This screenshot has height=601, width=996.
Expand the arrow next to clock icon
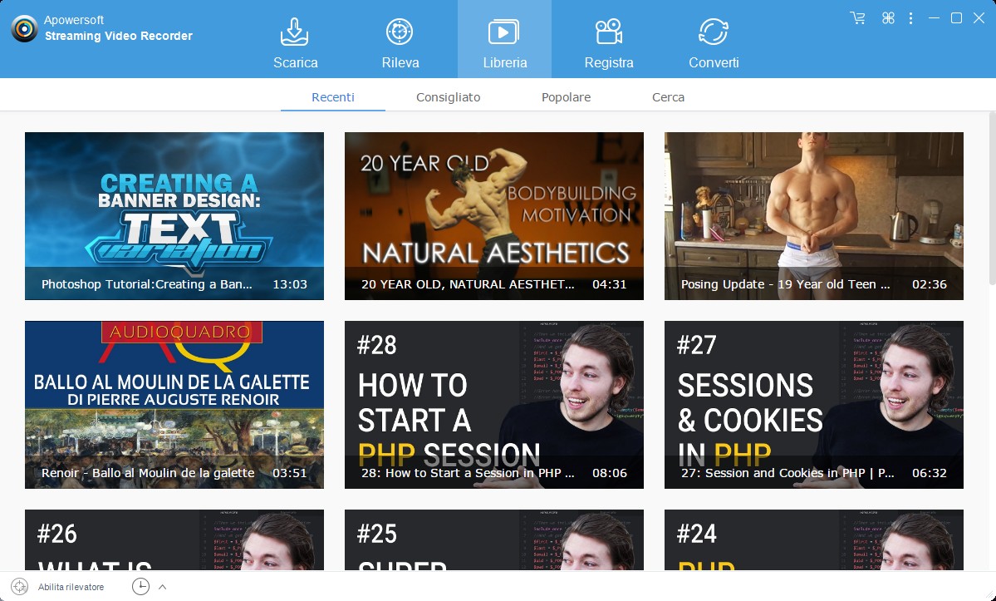coord(163,586)
